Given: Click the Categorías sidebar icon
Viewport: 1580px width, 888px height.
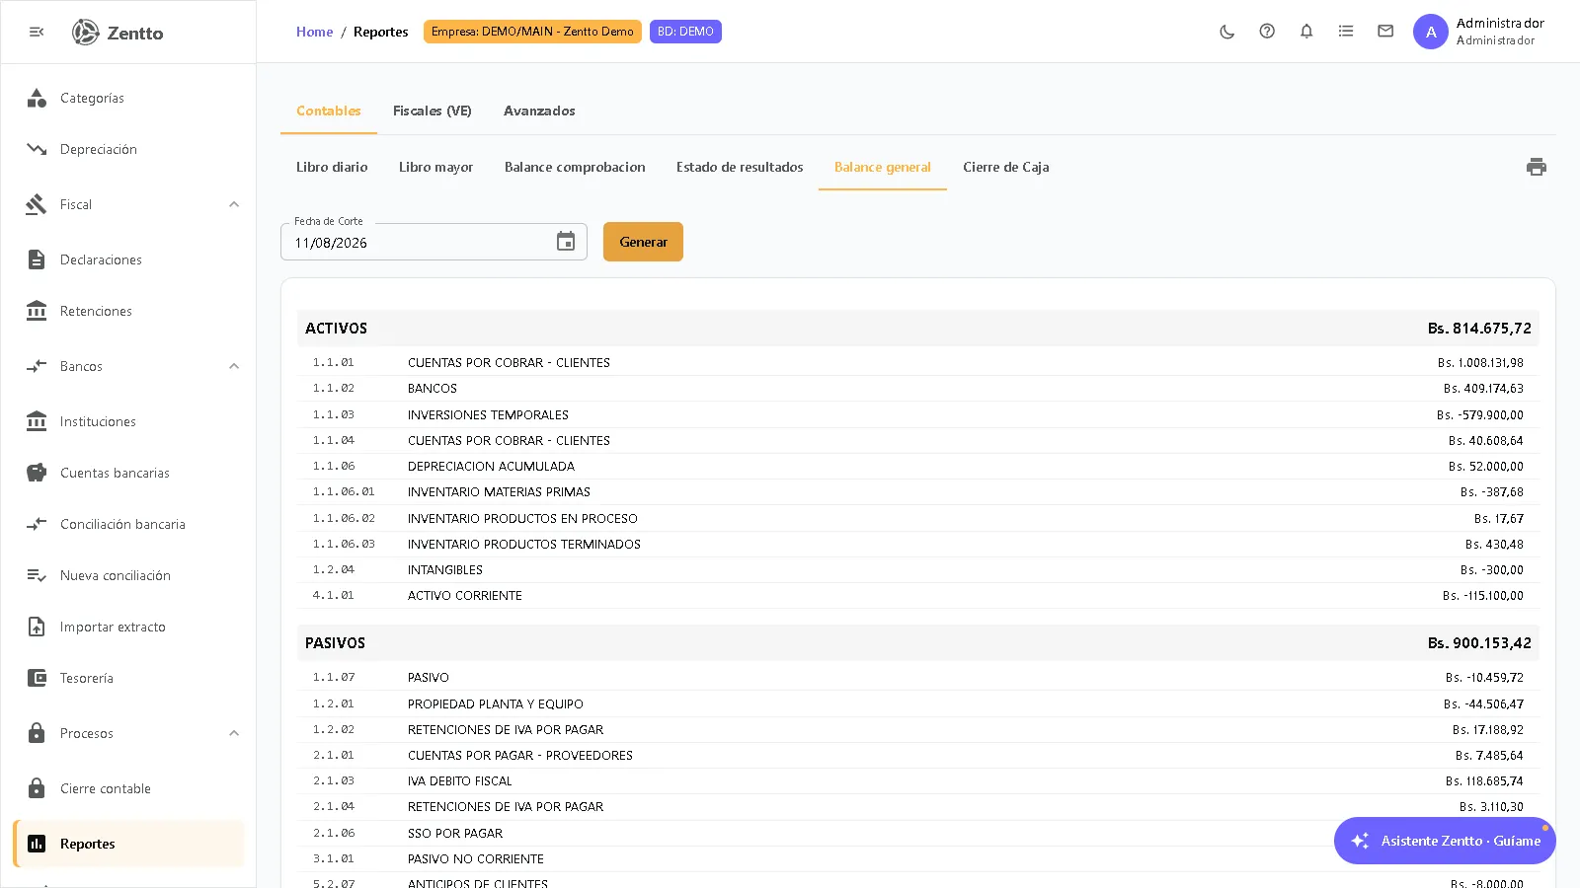Looking at the screenshot, I should pos(37,98).
